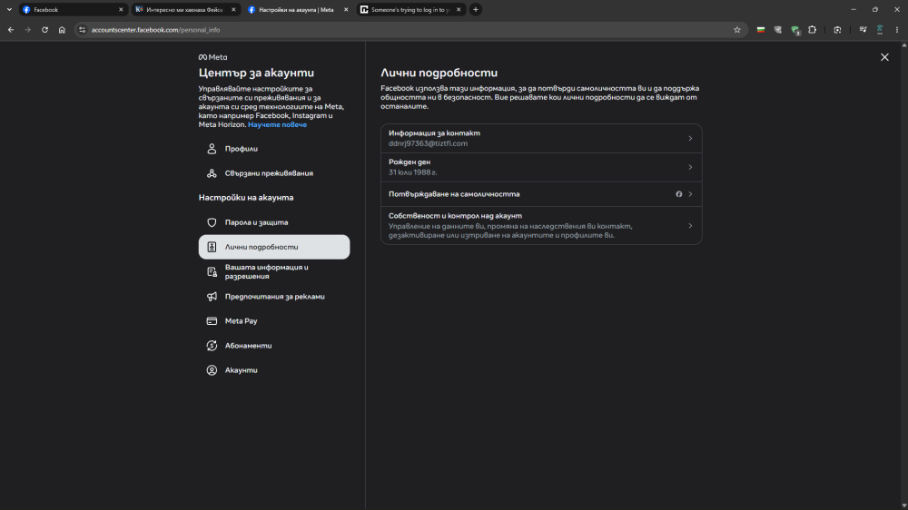This screenshot has height=510, width=908.
Task: Expand the chevron on Потвърждаване на самоличността
Action: [690, 194]
